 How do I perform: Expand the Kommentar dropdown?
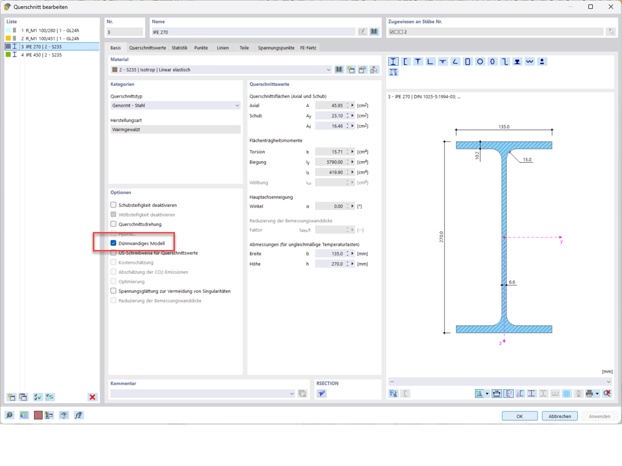click(292, 394)
